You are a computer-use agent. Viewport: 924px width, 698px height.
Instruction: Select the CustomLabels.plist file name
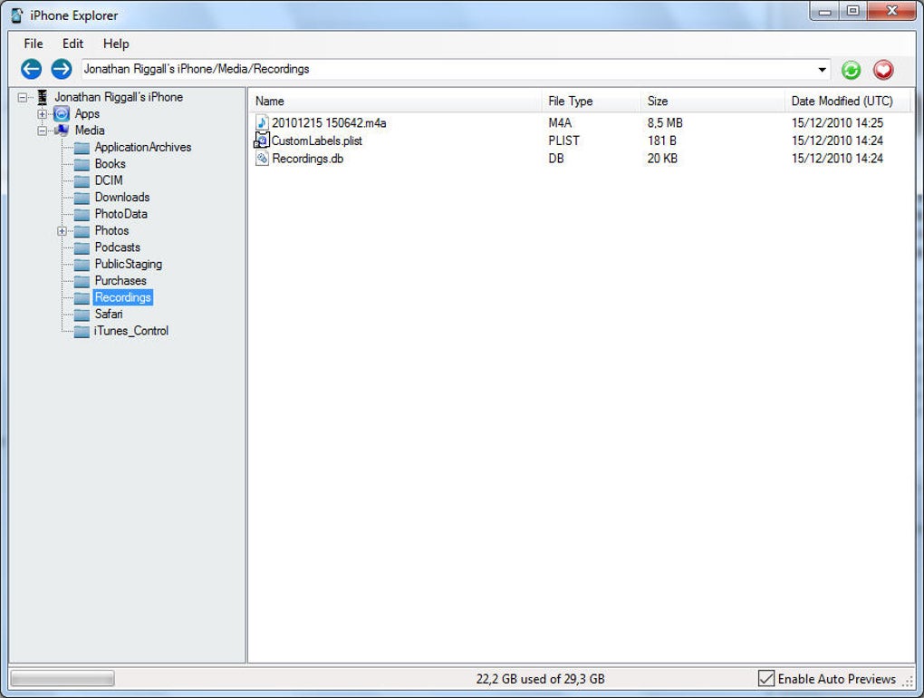point(317,141)
